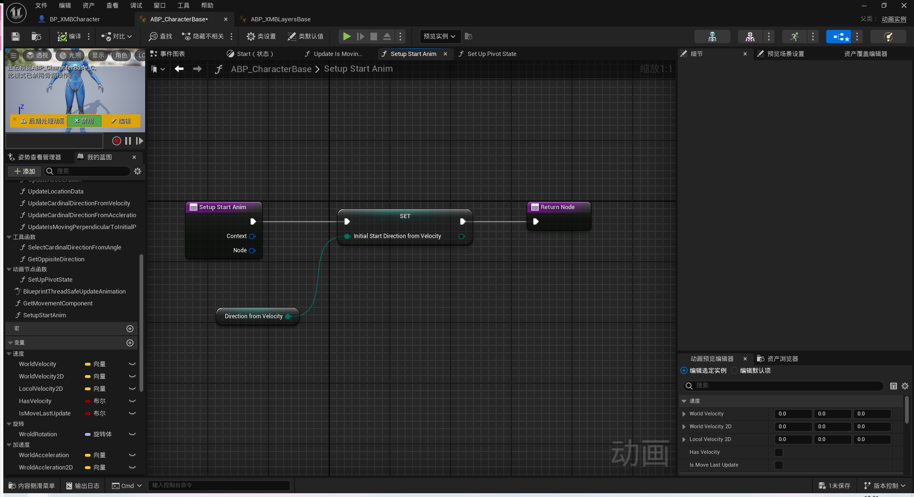Screen dimensions: 914x497
Task: Click the frame skip toolbar button
Action: click(x=360, y=37)
